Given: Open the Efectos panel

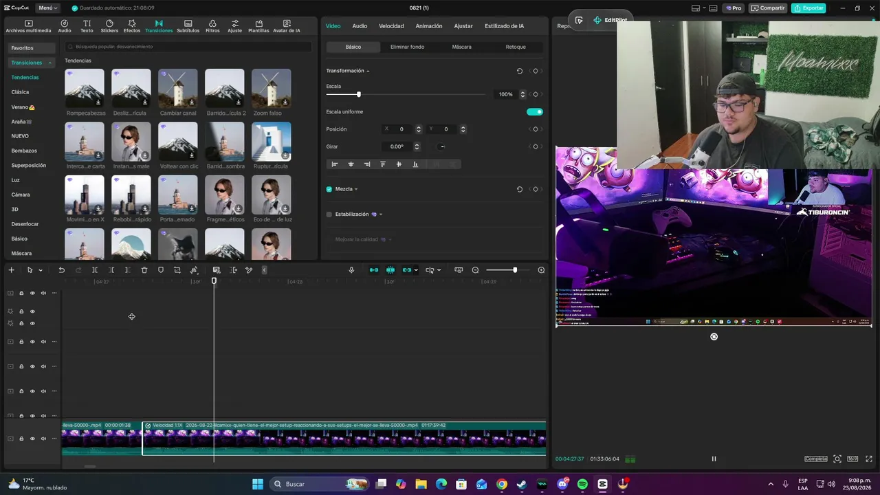Looking at the screenshot, I should point(131,26).
